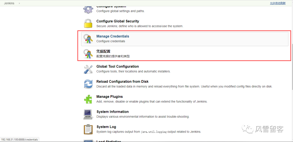The width and height of the screenshot is (293, 142).
Task: Open the Manage Credentials link
Action: (x=113, y=36)
